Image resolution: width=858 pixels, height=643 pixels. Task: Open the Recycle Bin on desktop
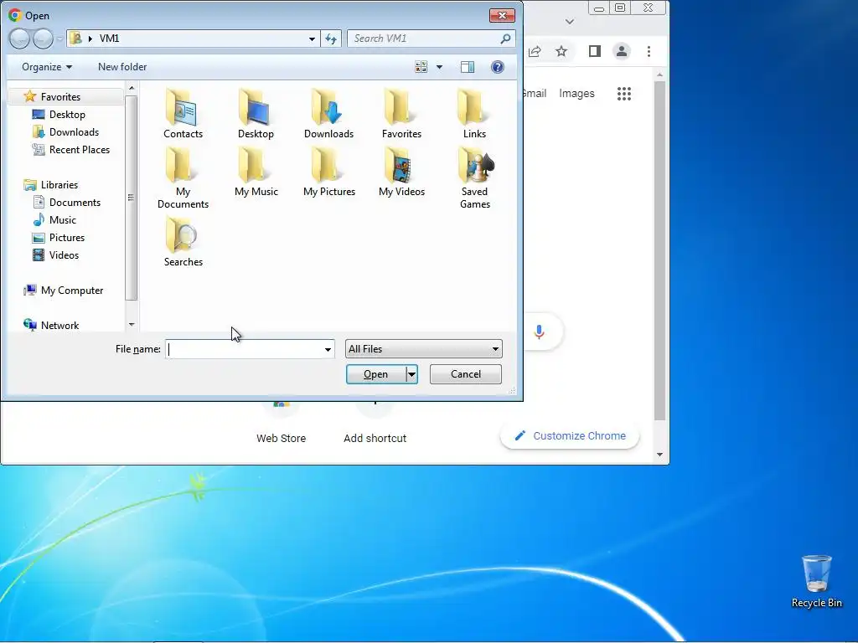point(816,581)
